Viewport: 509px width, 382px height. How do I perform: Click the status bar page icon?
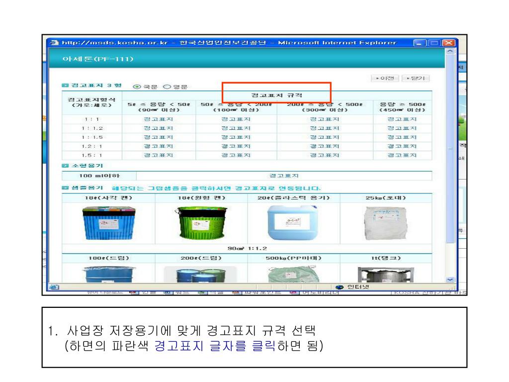[x=54, y=287]
